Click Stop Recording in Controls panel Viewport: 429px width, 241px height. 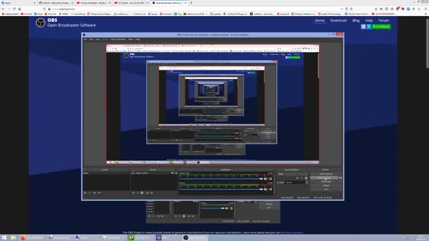[324, 178]
